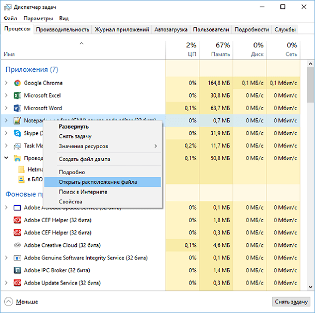Viewport: 315px width, 313px height.
Task: Click the Adobe Creative Cloud icon
Action: 17,245
